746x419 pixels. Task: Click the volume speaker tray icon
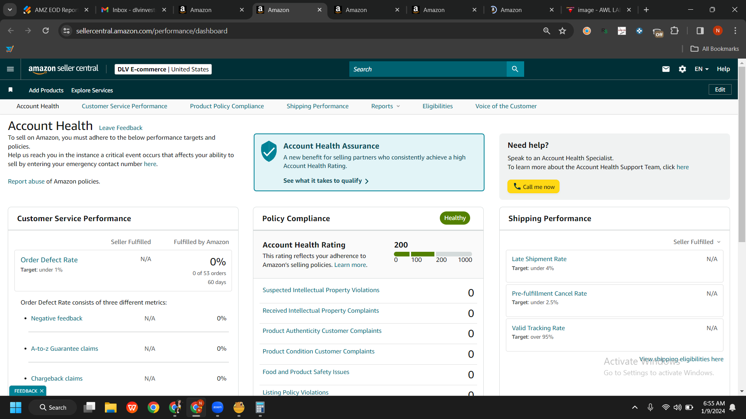[677, 407]
